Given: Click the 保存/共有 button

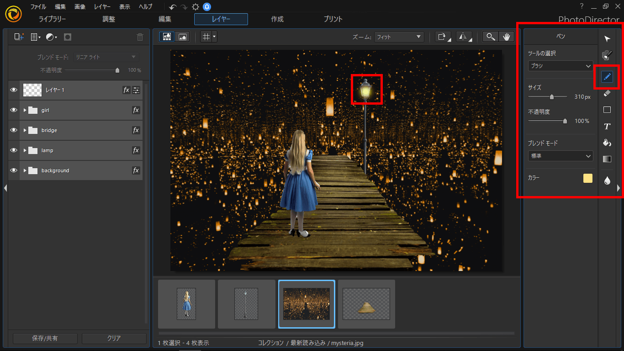Looking at the screenshot, I should coord(45,338).
